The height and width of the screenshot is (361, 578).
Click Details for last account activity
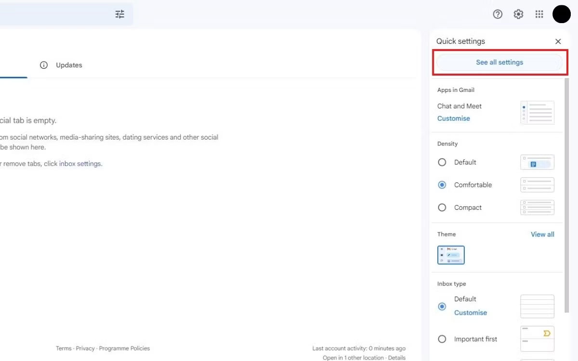point(396,357)
